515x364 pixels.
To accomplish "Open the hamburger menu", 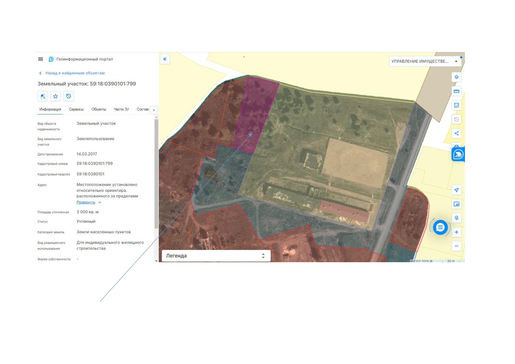I will coord(40,59).
